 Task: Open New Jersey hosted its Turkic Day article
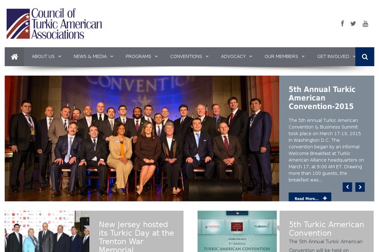pos(136,236)
